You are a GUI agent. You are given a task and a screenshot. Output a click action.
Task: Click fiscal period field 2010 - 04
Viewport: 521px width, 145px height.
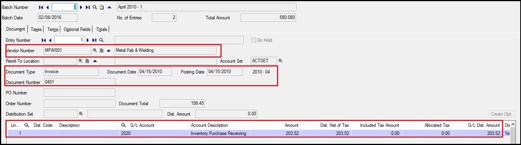tap(263, 72)
